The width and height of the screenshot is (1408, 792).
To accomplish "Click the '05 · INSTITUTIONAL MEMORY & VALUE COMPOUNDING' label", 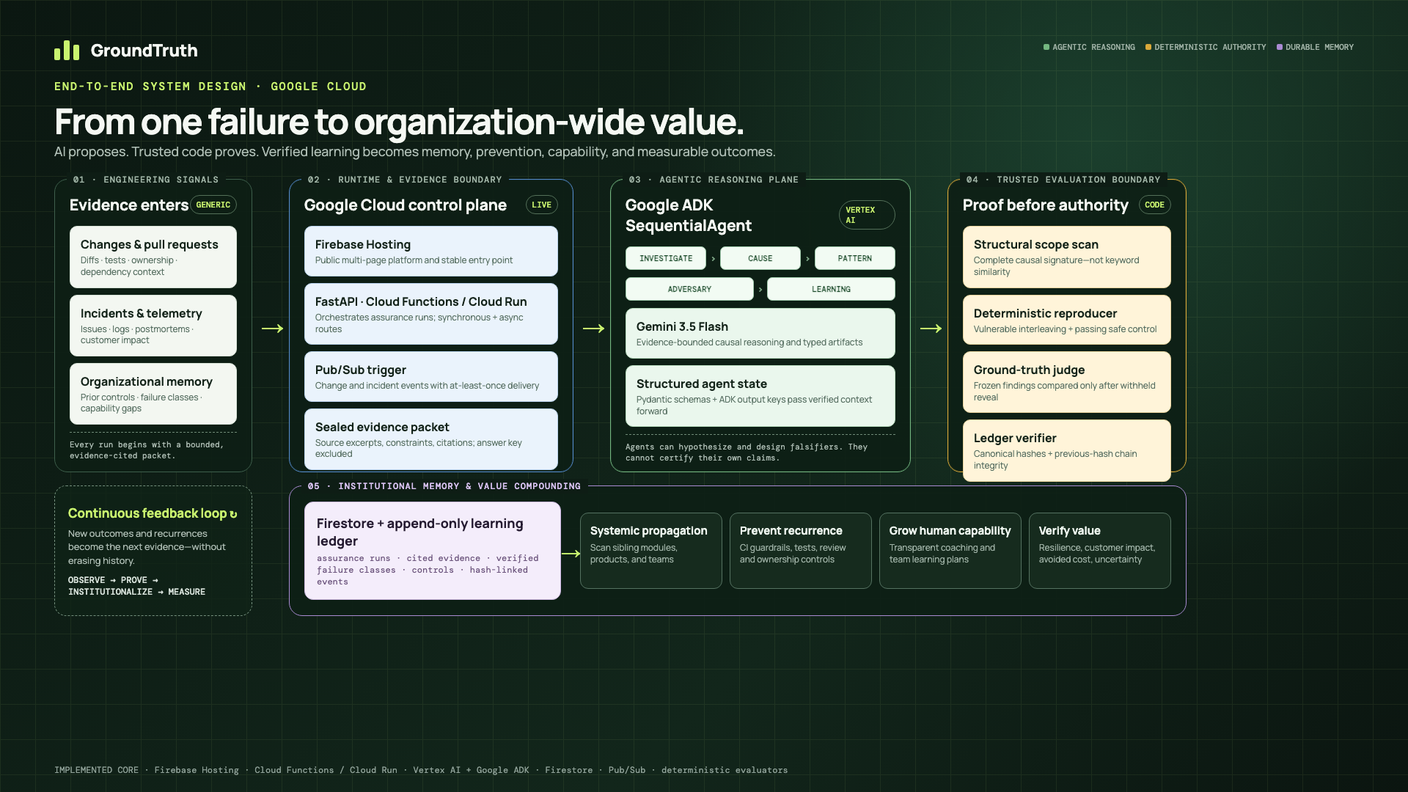I will (x=444, y=486).
